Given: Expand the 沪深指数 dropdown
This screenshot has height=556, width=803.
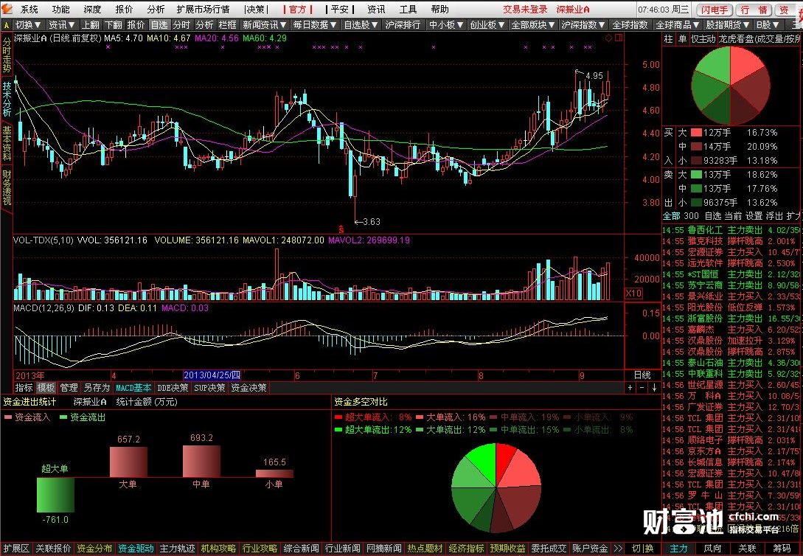Looking at the screenshot, I should (x=583, y=24).
